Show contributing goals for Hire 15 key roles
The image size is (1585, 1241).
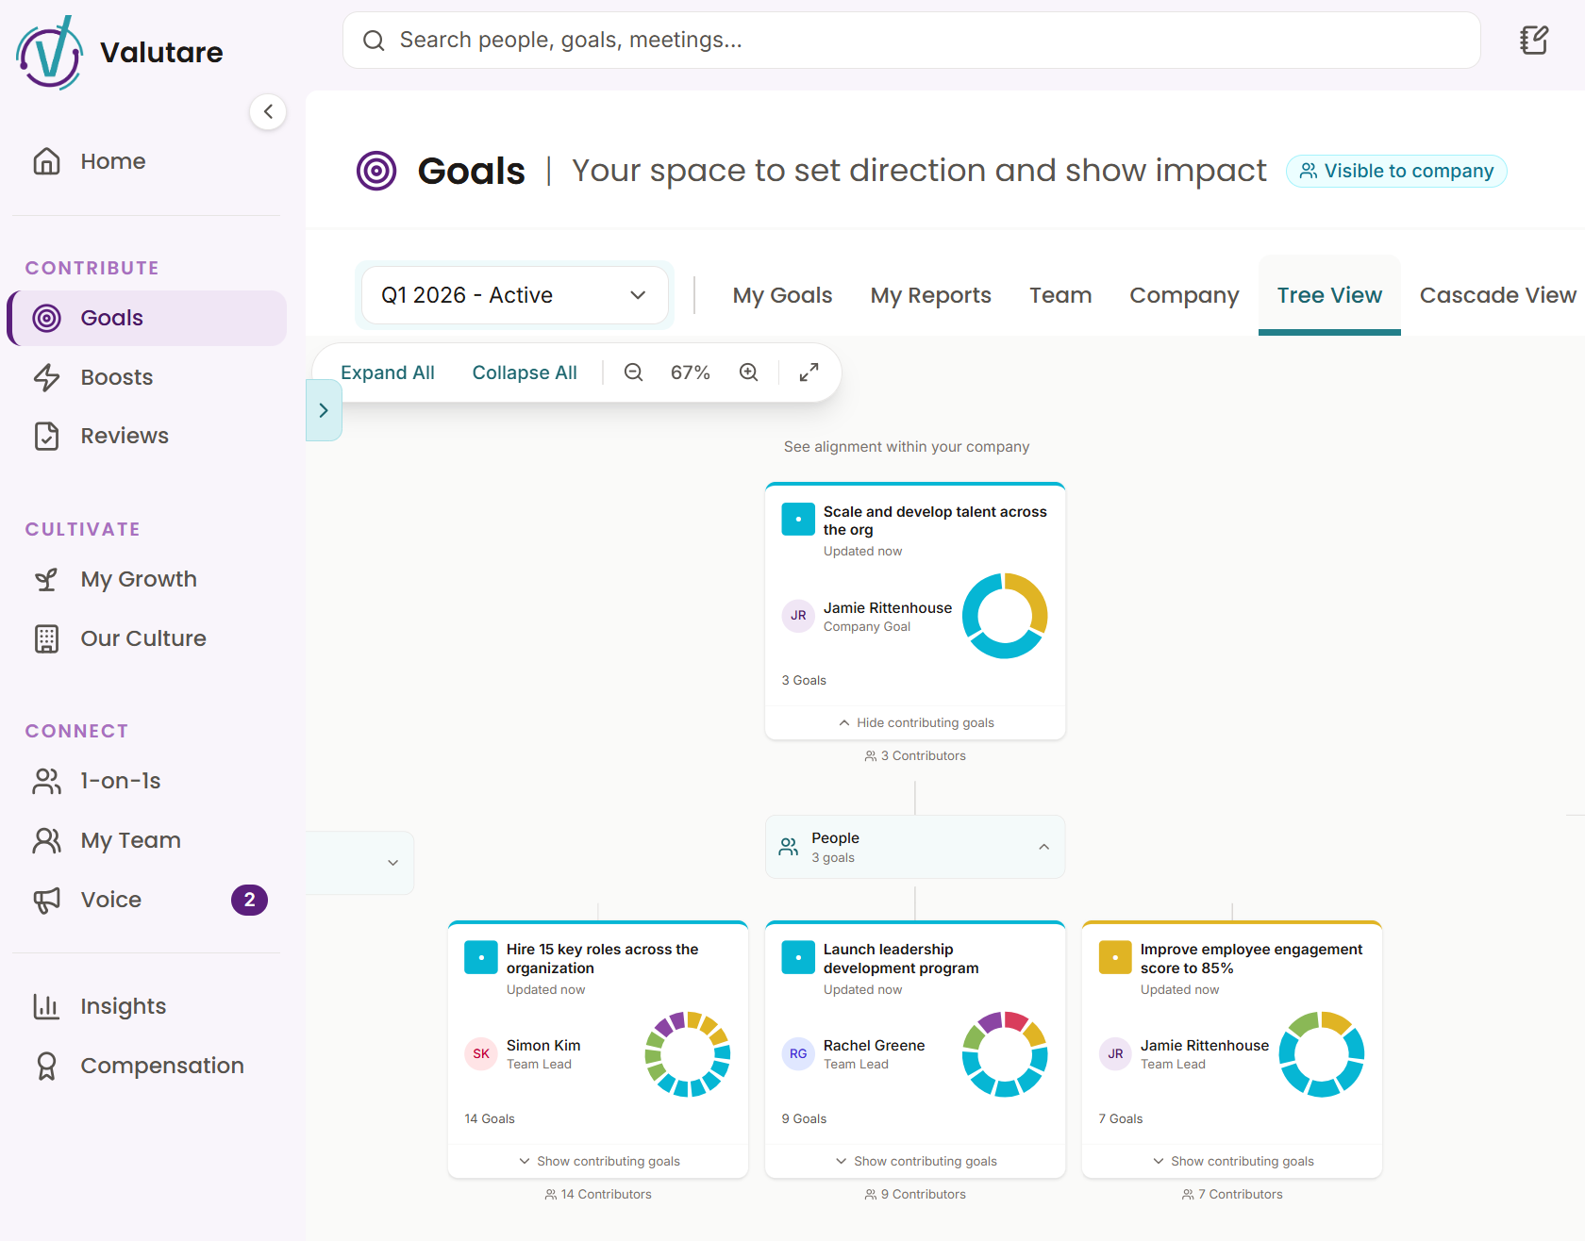pyautogui.click(x=598, y=1161)
